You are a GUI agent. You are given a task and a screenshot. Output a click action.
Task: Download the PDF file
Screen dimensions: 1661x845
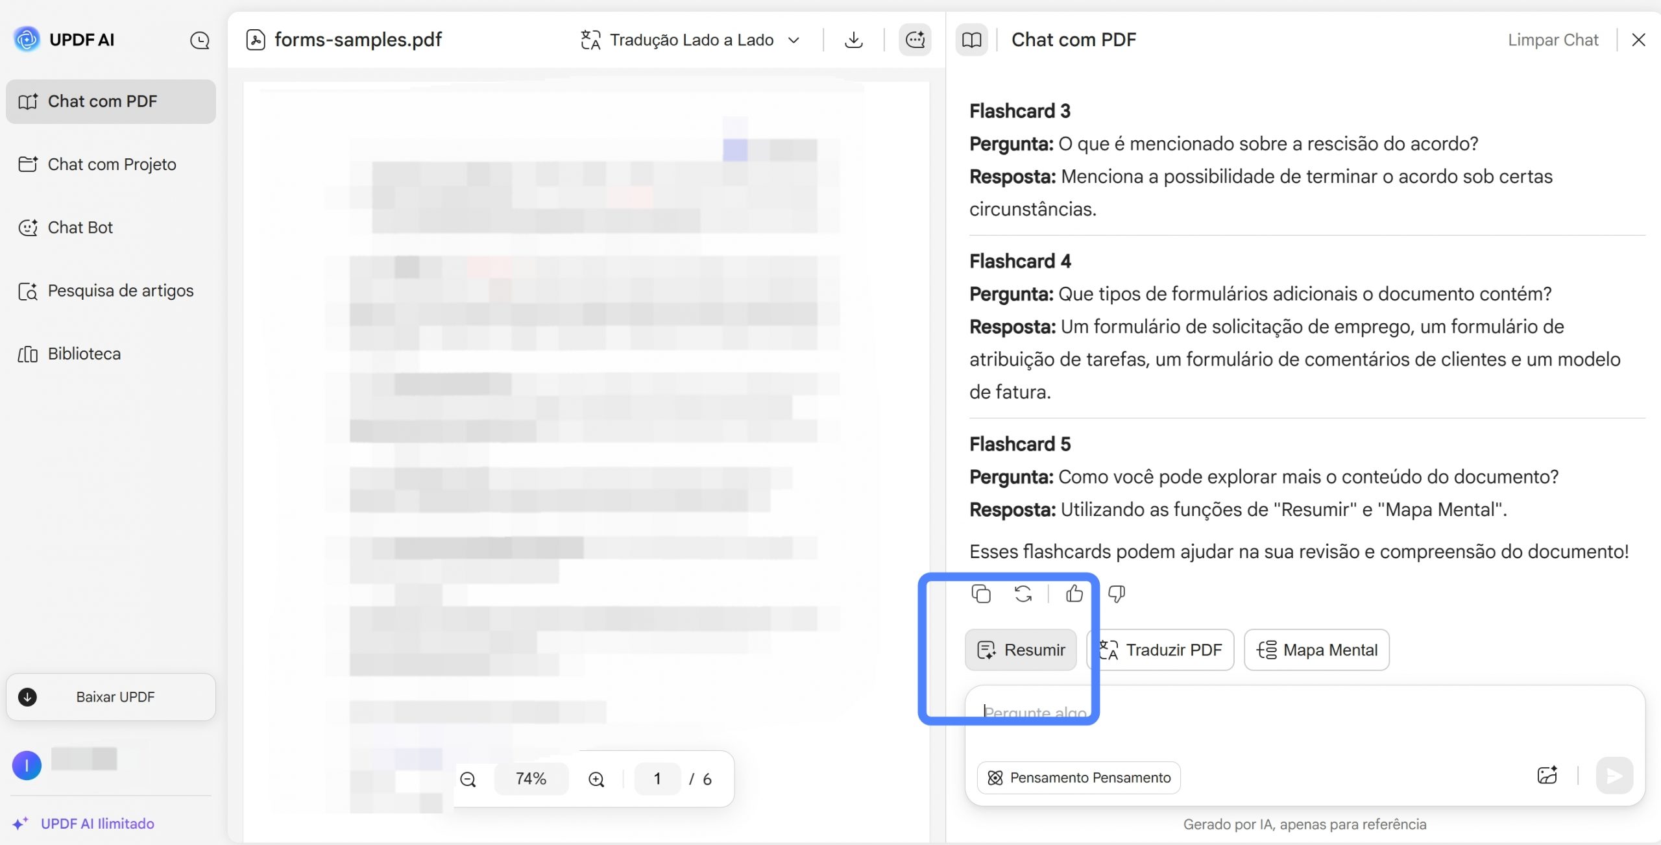854,40
